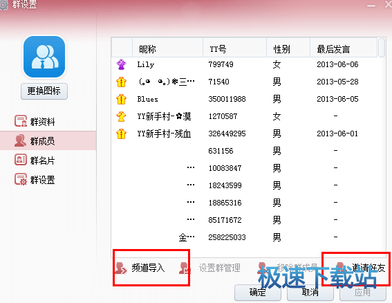Click the 频道导入 person-arrow icon
The height and width of the screenshot is (303, 392).
click(121, 268)
